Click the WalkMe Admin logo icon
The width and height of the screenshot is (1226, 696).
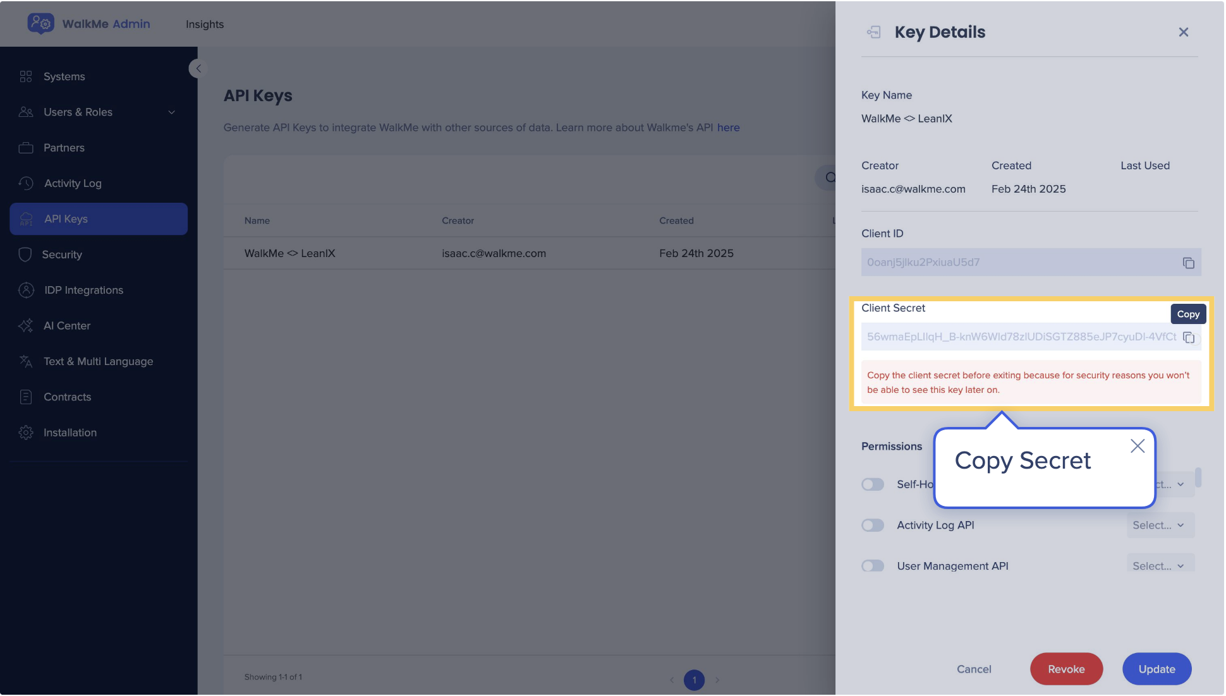40,23
